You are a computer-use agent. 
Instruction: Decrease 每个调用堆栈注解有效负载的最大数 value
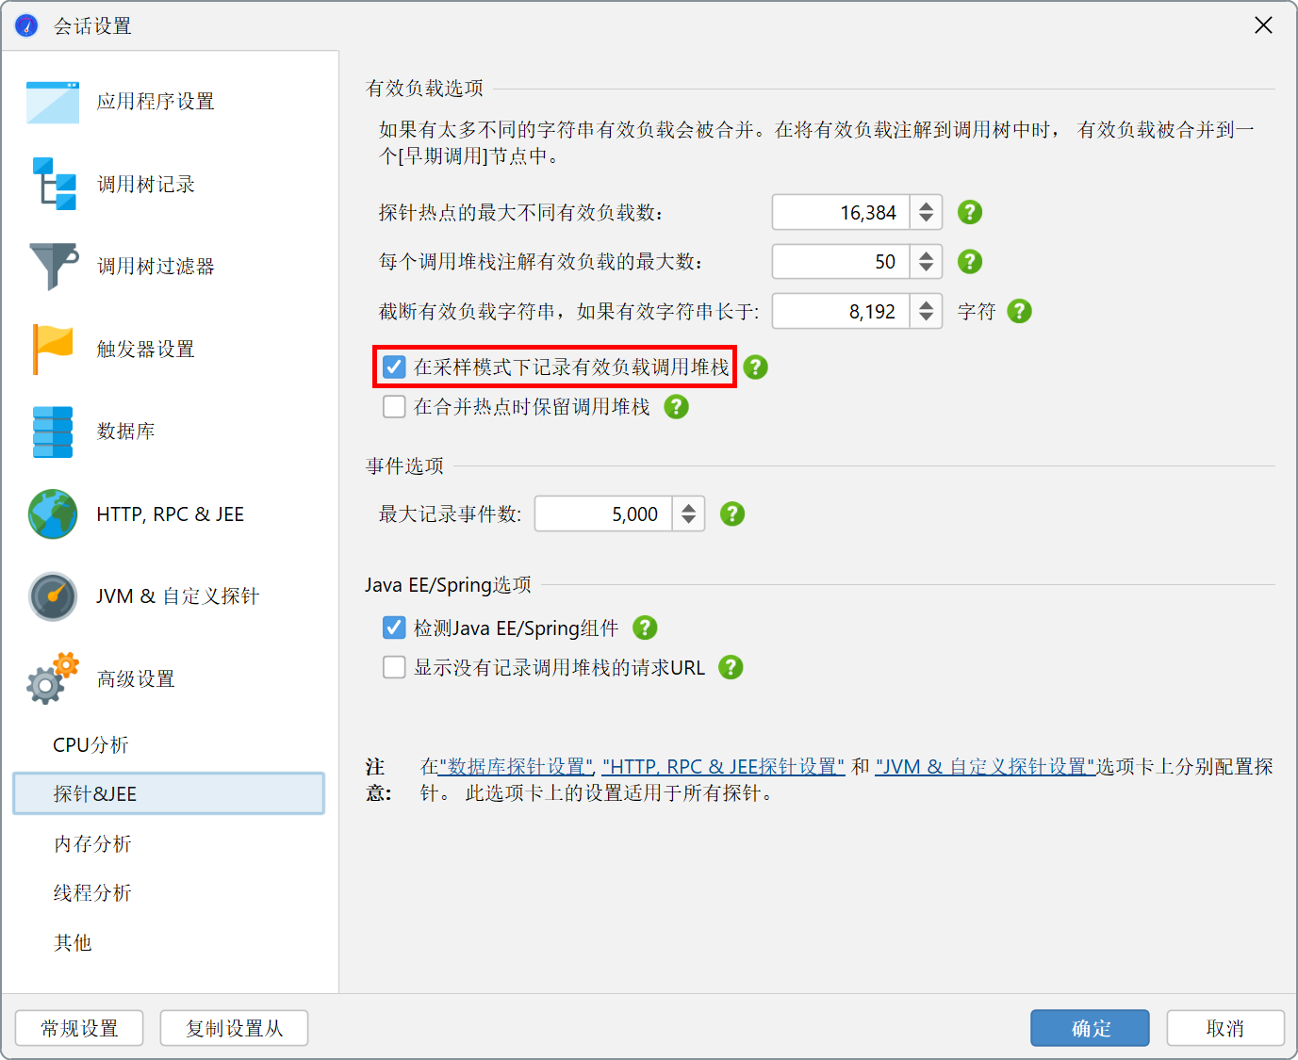927,270
